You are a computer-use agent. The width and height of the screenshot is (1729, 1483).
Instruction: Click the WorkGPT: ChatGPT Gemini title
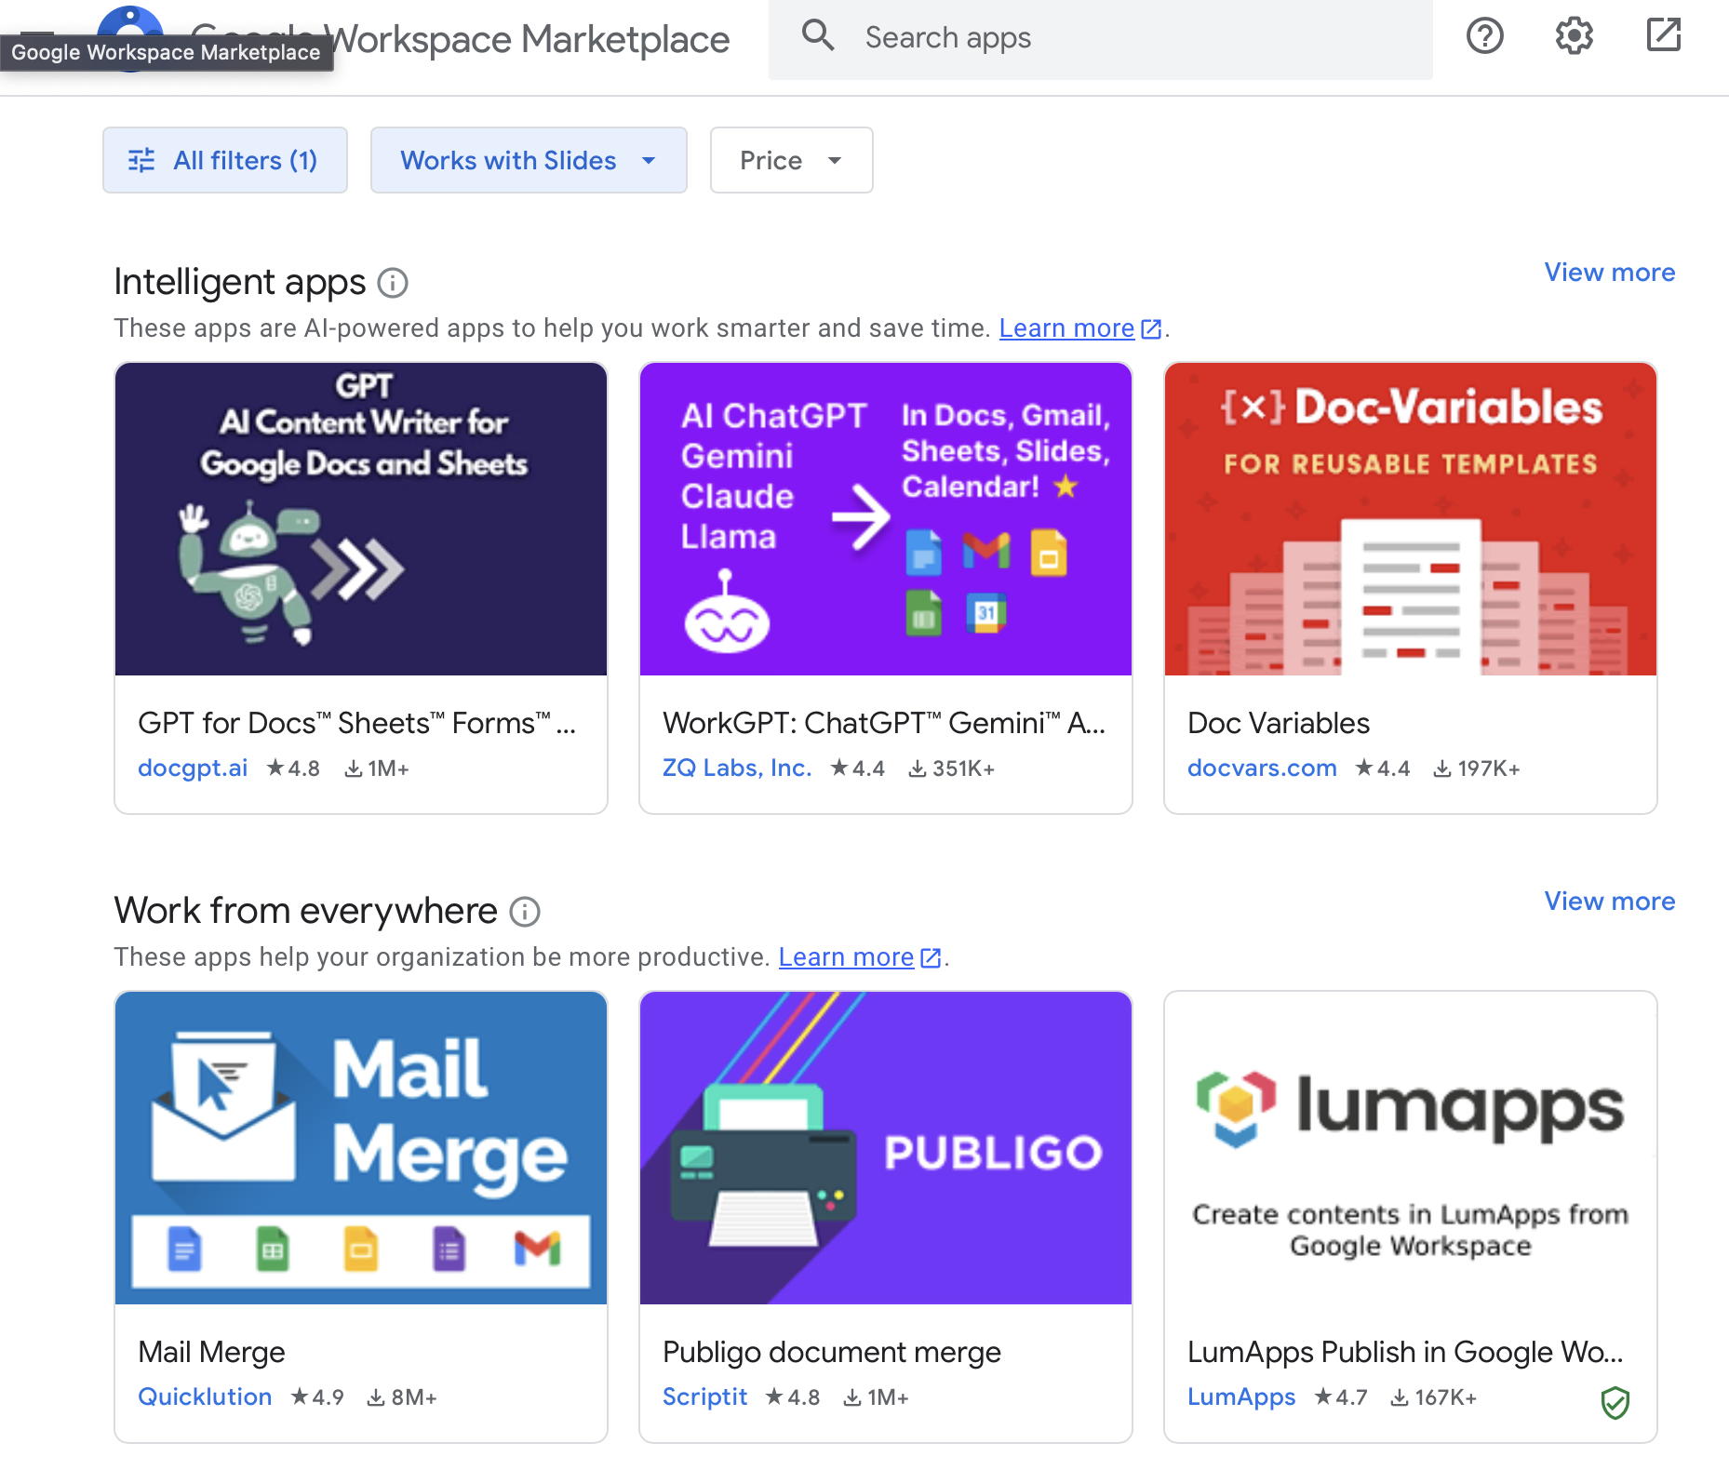[884, 723]
